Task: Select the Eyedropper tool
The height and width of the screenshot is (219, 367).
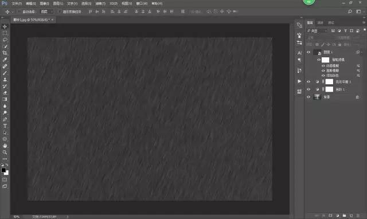Action: [x=5, y=60]
